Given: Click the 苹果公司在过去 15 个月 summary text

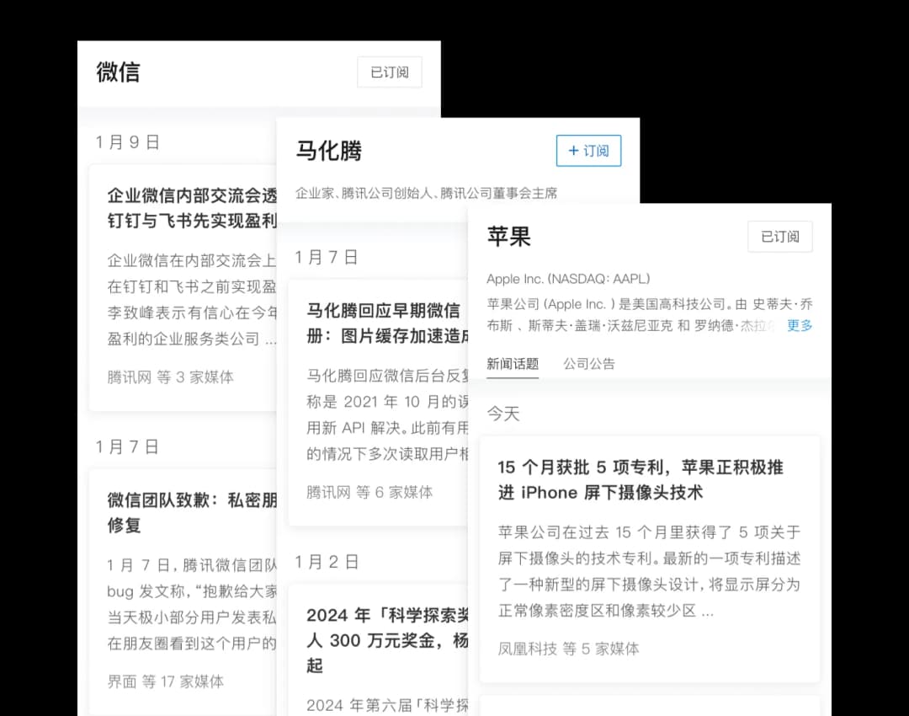Looking at the screenshot, I should point(649,571).
